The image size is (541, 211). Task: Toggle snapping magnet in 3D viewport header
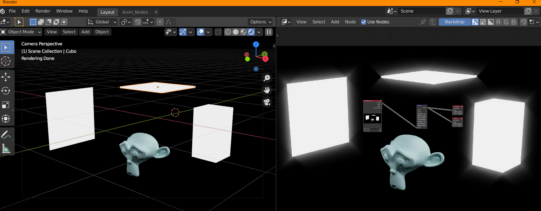(138, 22)
